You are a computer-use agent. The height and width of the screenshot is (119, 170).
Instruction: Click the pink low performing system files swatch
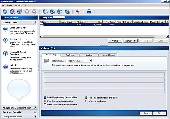coord(45,101)
